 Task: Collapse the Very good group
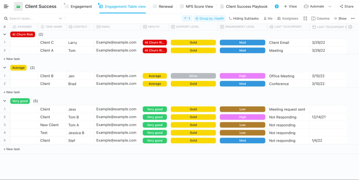pyautogui.click(x=5, y=101)
